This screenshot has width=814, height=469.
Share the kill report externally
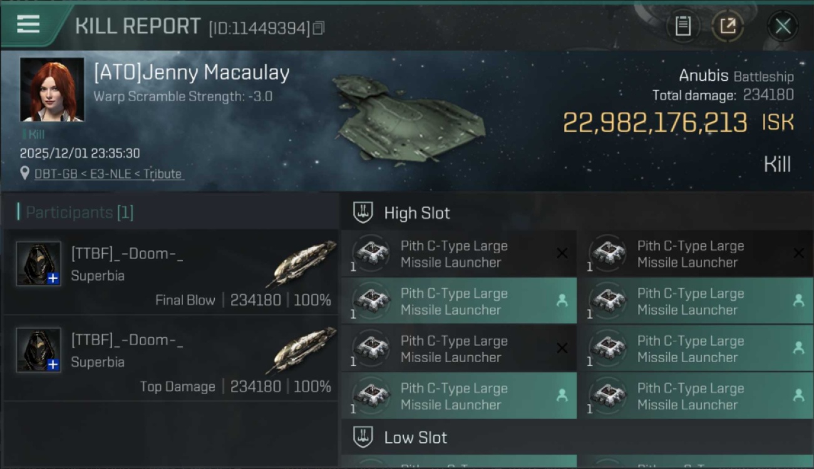(x=728, y=26)
